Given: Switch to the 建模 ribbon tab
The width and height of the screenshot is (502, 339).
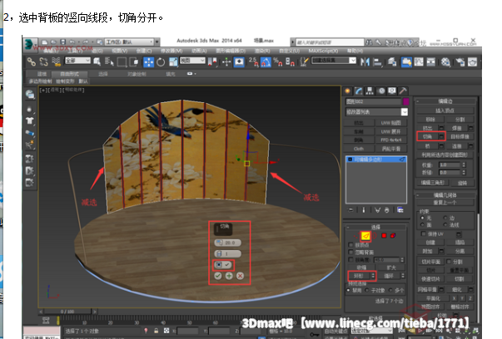Looking at the screenshot, I should point(42,74).
